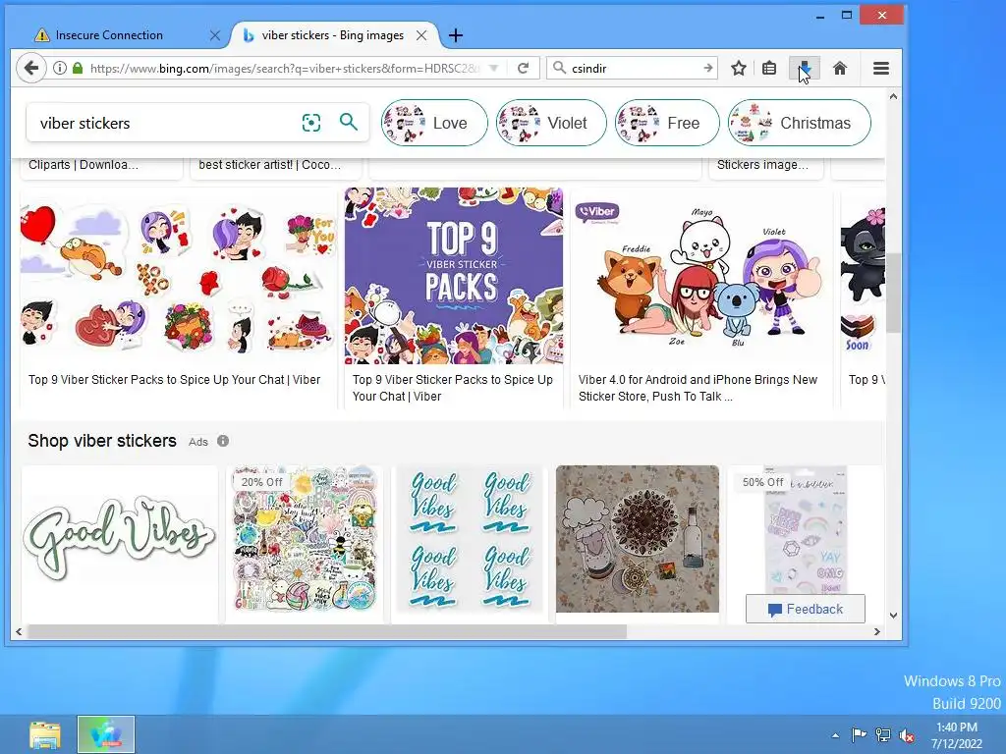Click the vertical scrollbar thumb
This screenshot has height=754, width=1006.
point(893,293)
